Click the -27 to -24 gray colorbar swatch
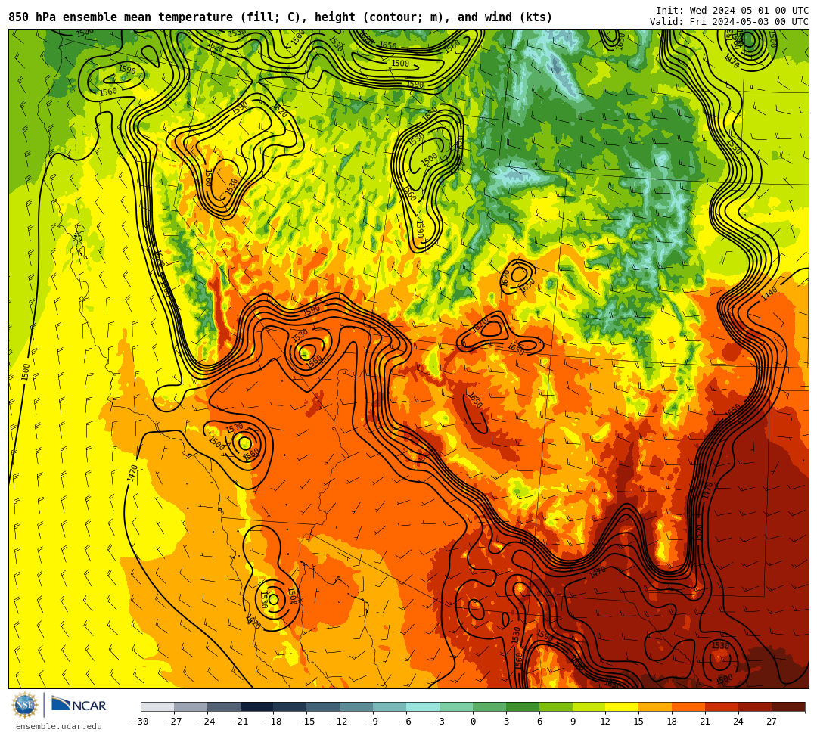Viewport: 817px width, 736px height. tap(191, 706)
